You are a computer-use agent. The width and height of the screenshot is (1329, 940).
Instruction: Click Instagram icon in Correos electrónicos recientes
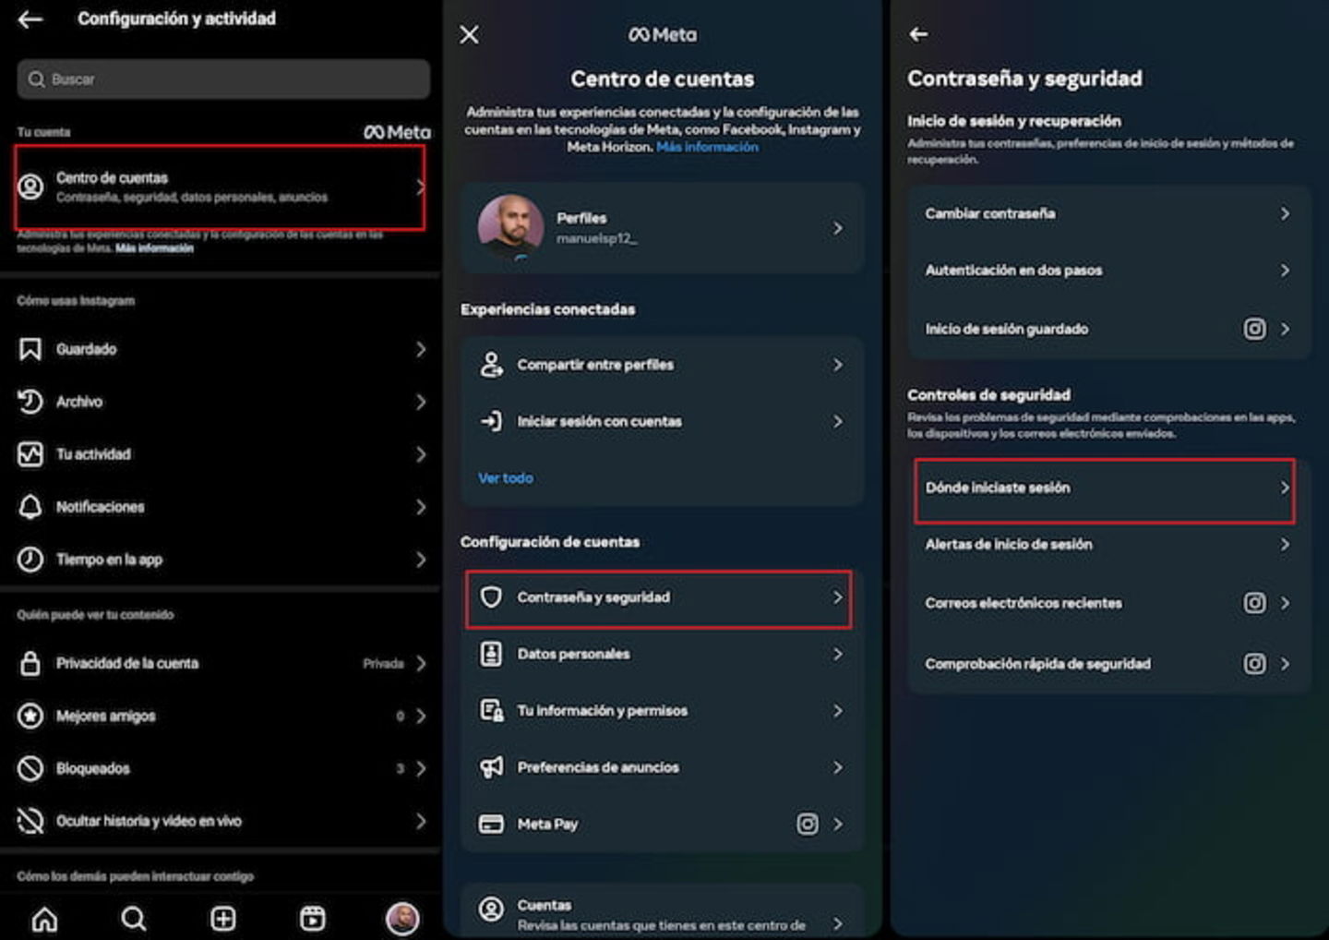pos(1254,603)
